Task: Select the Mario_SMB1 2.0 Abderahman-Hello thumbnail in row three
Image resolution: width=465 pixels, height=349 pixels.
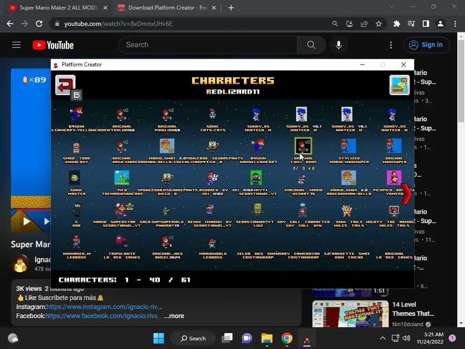Action: [x=348, y=178]
